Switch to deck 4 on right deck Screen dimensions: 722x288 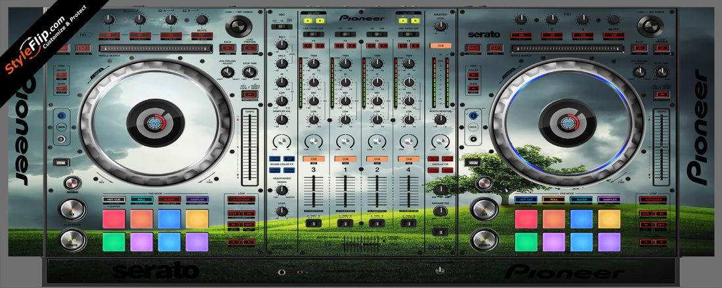473,139
